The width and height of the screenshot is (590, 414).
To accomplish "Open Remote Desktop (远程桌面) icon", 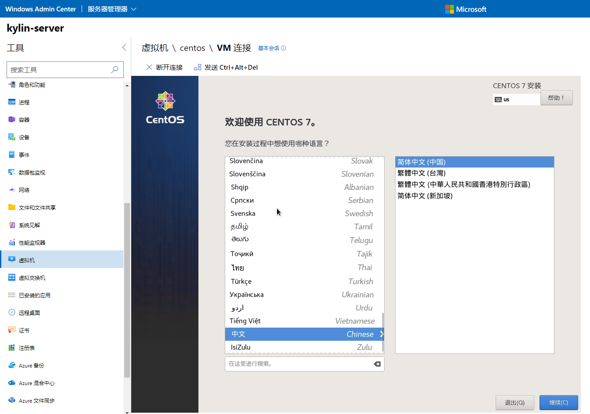I will tap(12, 313).
